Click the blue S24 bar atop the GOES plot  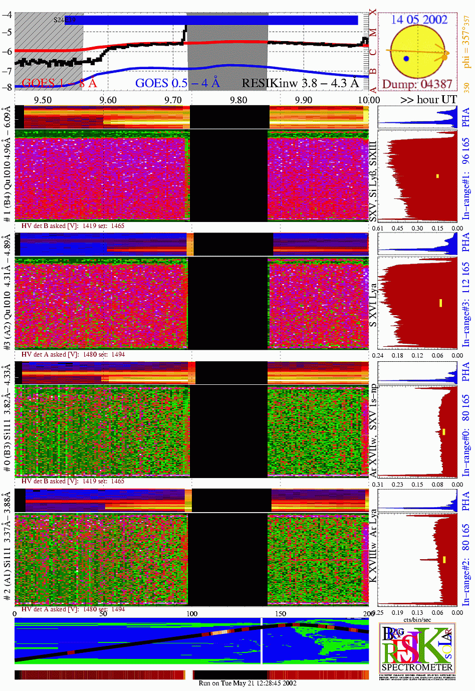point(210,20)
